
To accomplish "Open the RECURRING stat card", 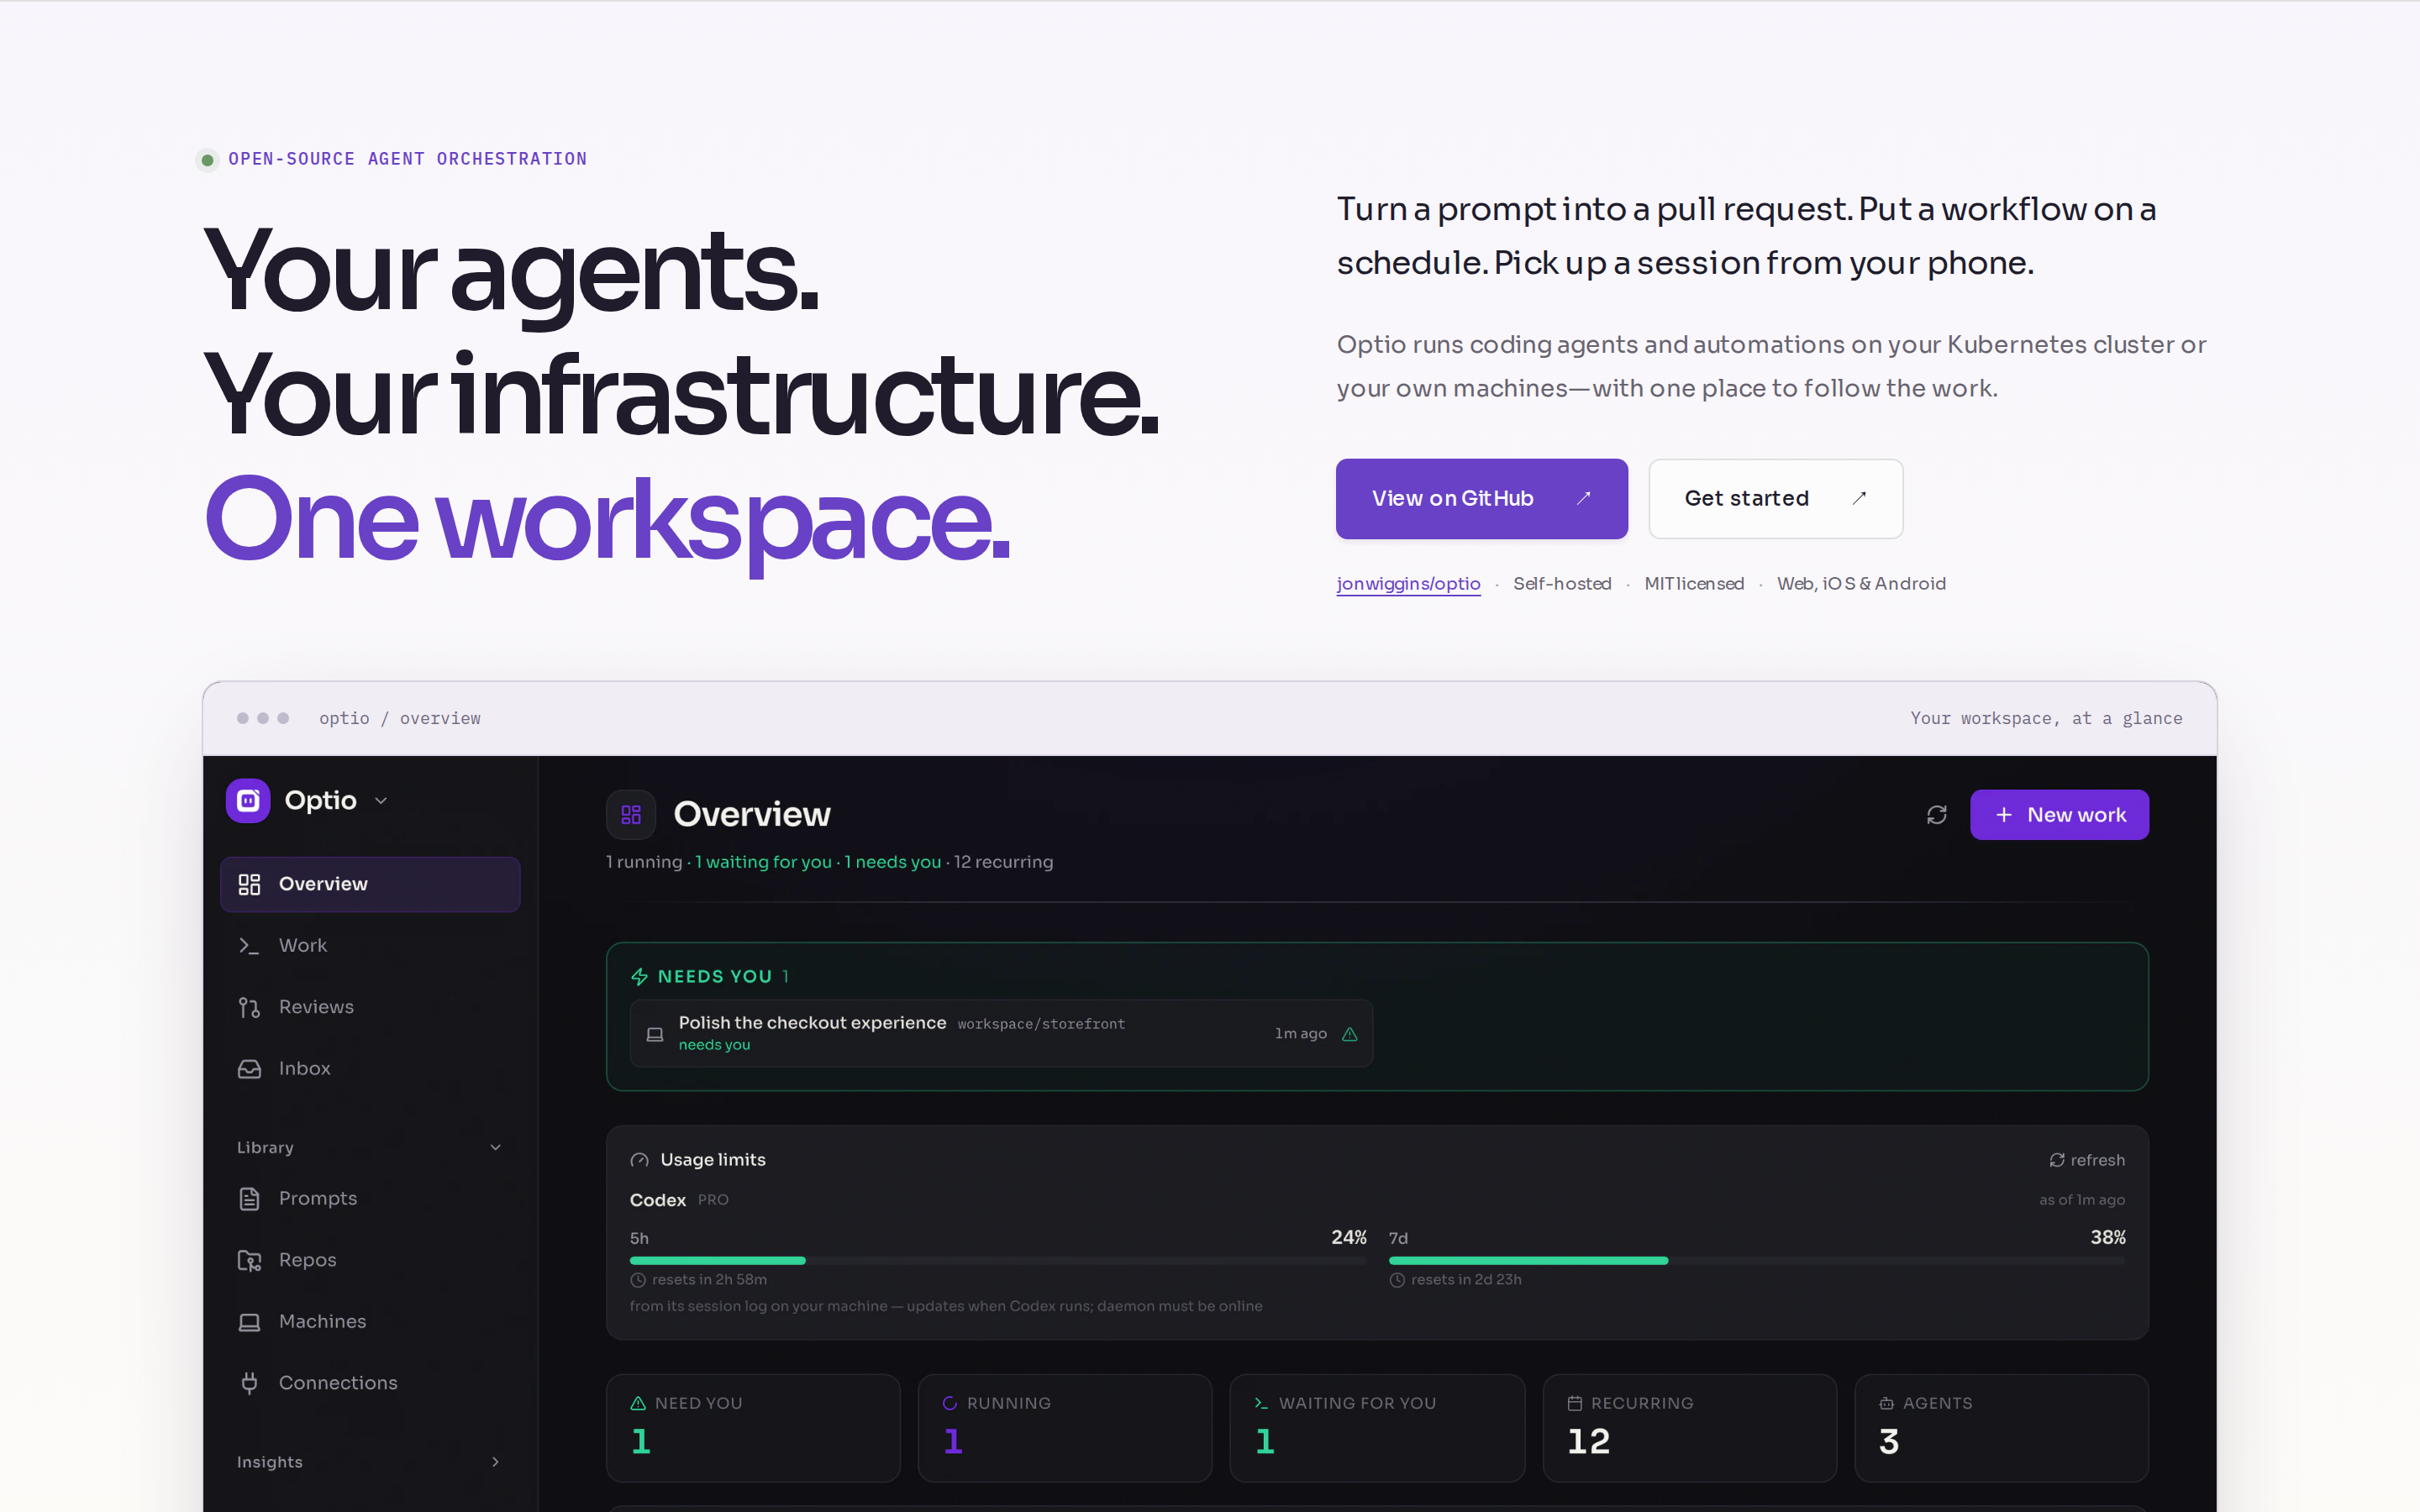I will (x=1689, y=1427).
